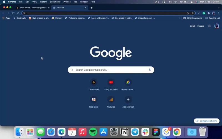Viewport: 222px width, 139px height.
Task: Open the Apple menu
Action: point(4,2)
